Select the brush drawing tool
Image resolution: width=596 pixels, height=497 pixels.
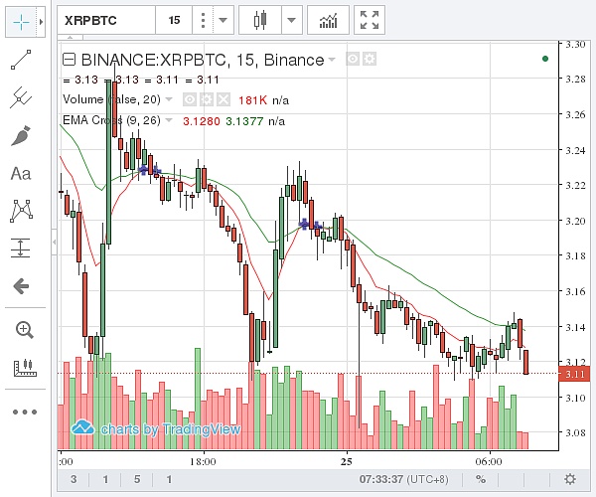coord(21,136)
